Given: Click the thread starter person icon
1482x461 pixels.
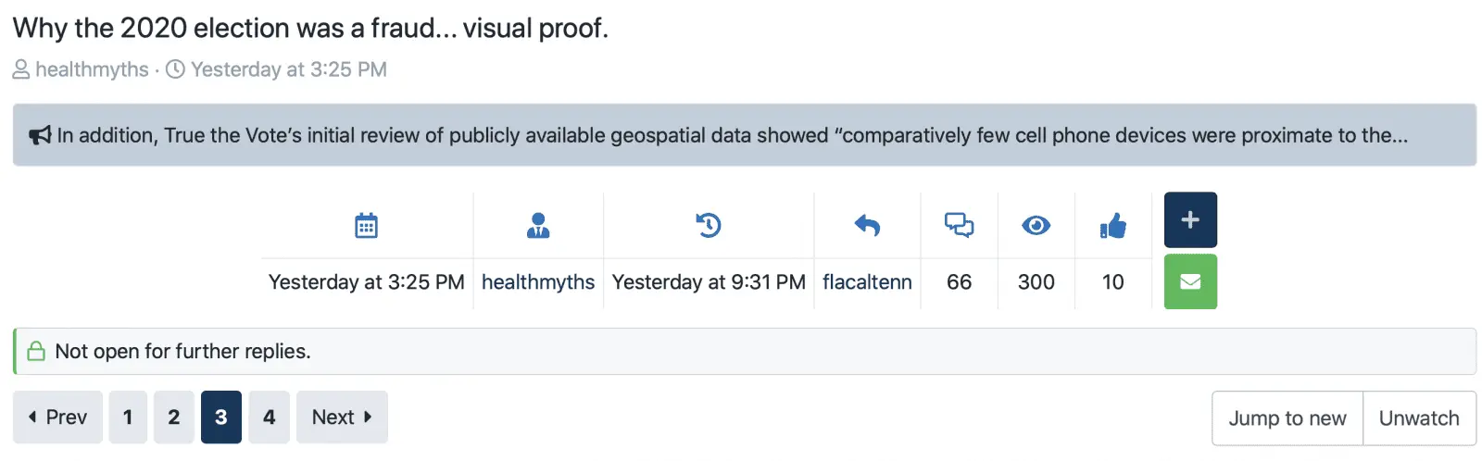Looking at the screenshot, I should pos(538,226).
